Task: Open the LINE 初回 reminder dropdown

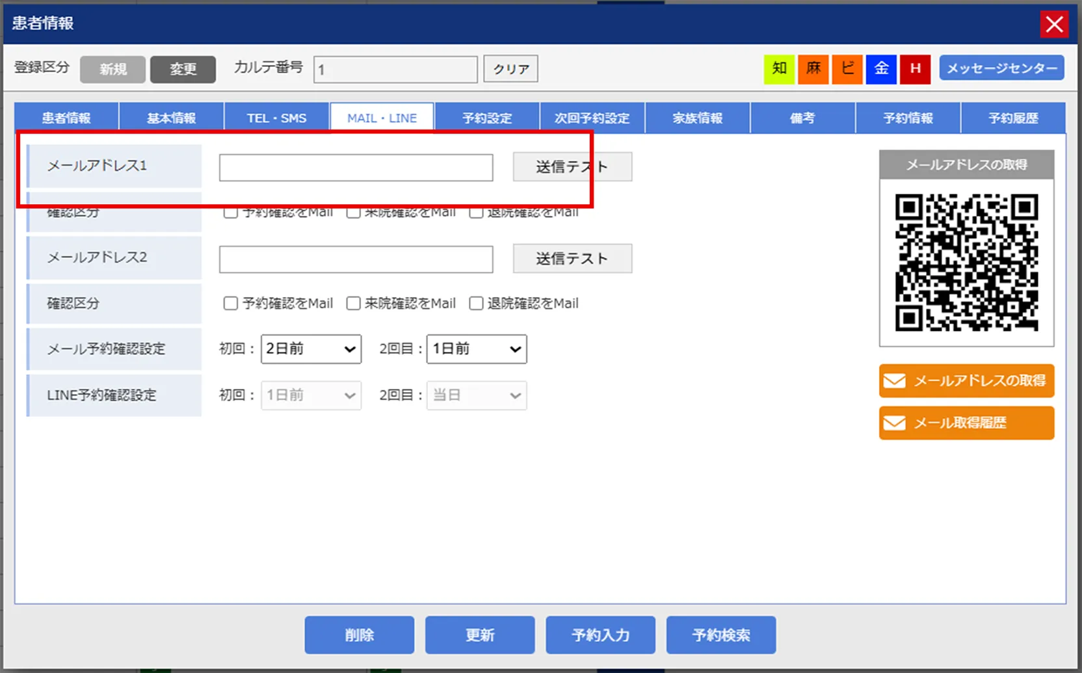Action: pyautogui.click(x=311, y=395)
